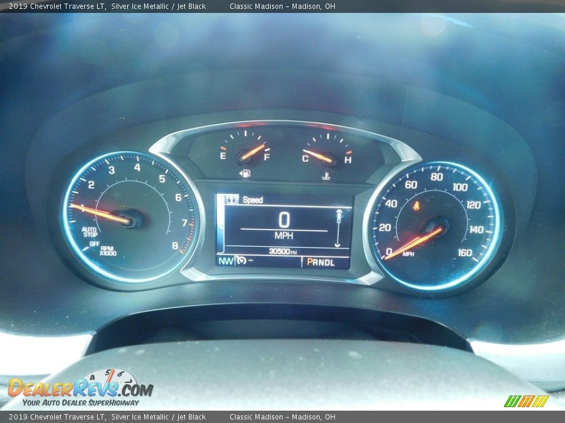Viewport: 565px width, 423px height.
Task: Click the colored M logo bottom right
Action: (x=526, y=401)
